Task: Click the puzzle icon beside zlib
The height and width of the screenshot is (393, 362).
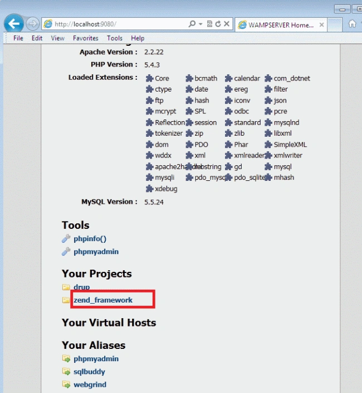Action: click(x=228, y=133)
